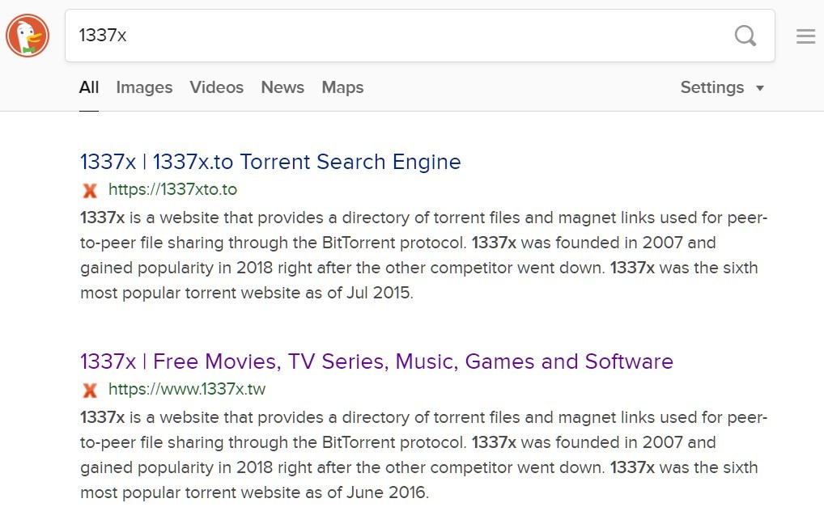Click the https://www.1337x.tw URL
The height and width of the screenshot is (524, 824).
186,389
